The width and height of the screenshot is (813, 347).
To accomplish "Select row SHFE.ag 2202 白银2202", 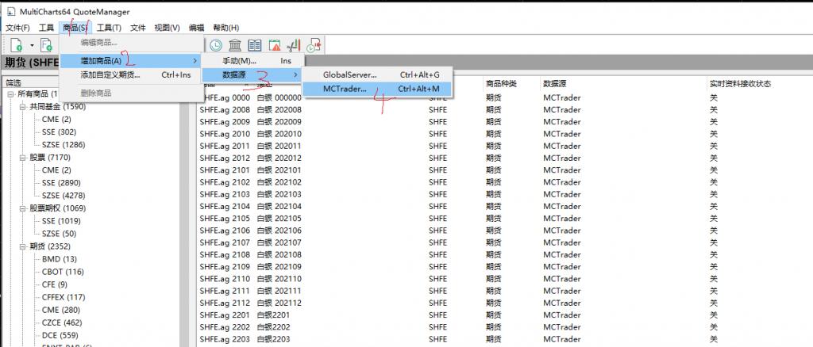I will point(504,327).
